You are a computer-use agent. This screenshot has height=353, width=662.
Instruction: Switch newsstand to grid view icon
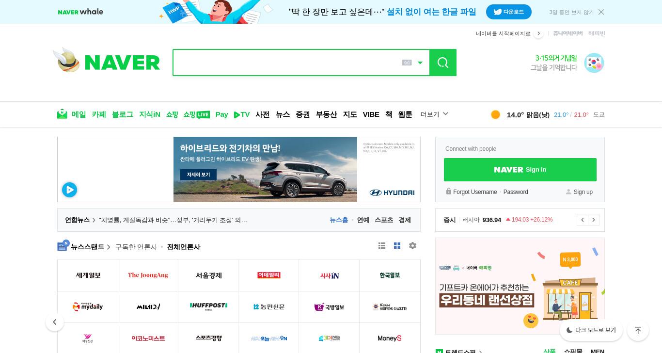coord(397,246)
